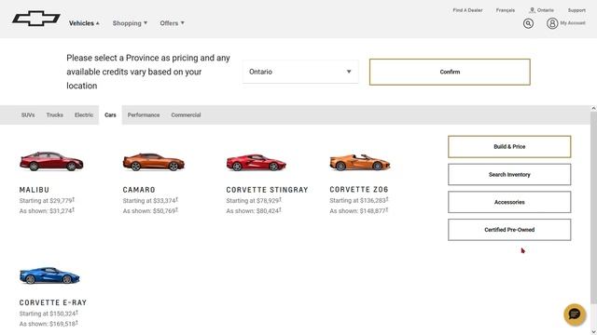Click the Ontario location pin icon
Screen dimensions: 597x335
pos(532,10)
